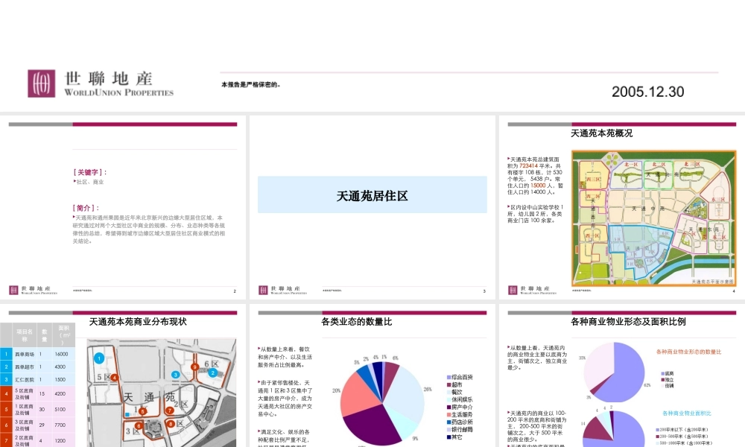Click the 天通苑总平面示意图 map image
745x447 pixels.
point(654,218)
